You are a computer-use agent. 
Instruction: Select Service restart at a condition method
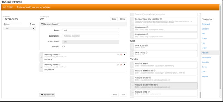pyautogui.click(x=164, y=21)
